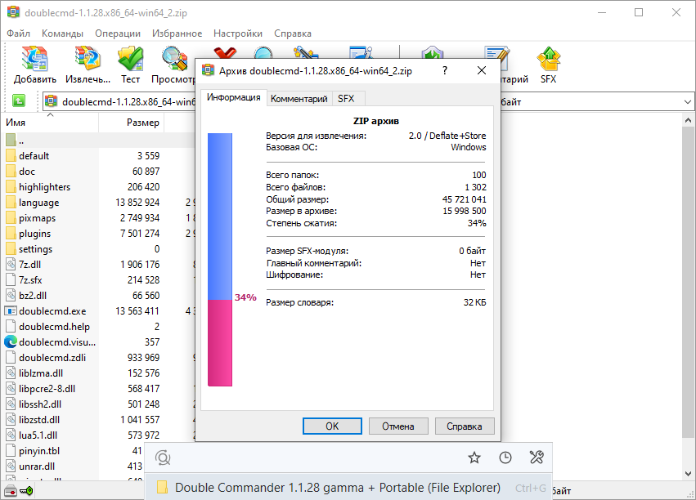The height and width of the screenshot is (500, 696).
Task: Open the Файл menu
Action: tap(18, 33)
